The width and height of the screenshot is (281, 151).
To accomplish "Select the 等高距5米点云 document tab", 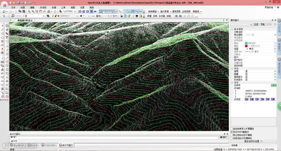I will [x=25, y=20].
